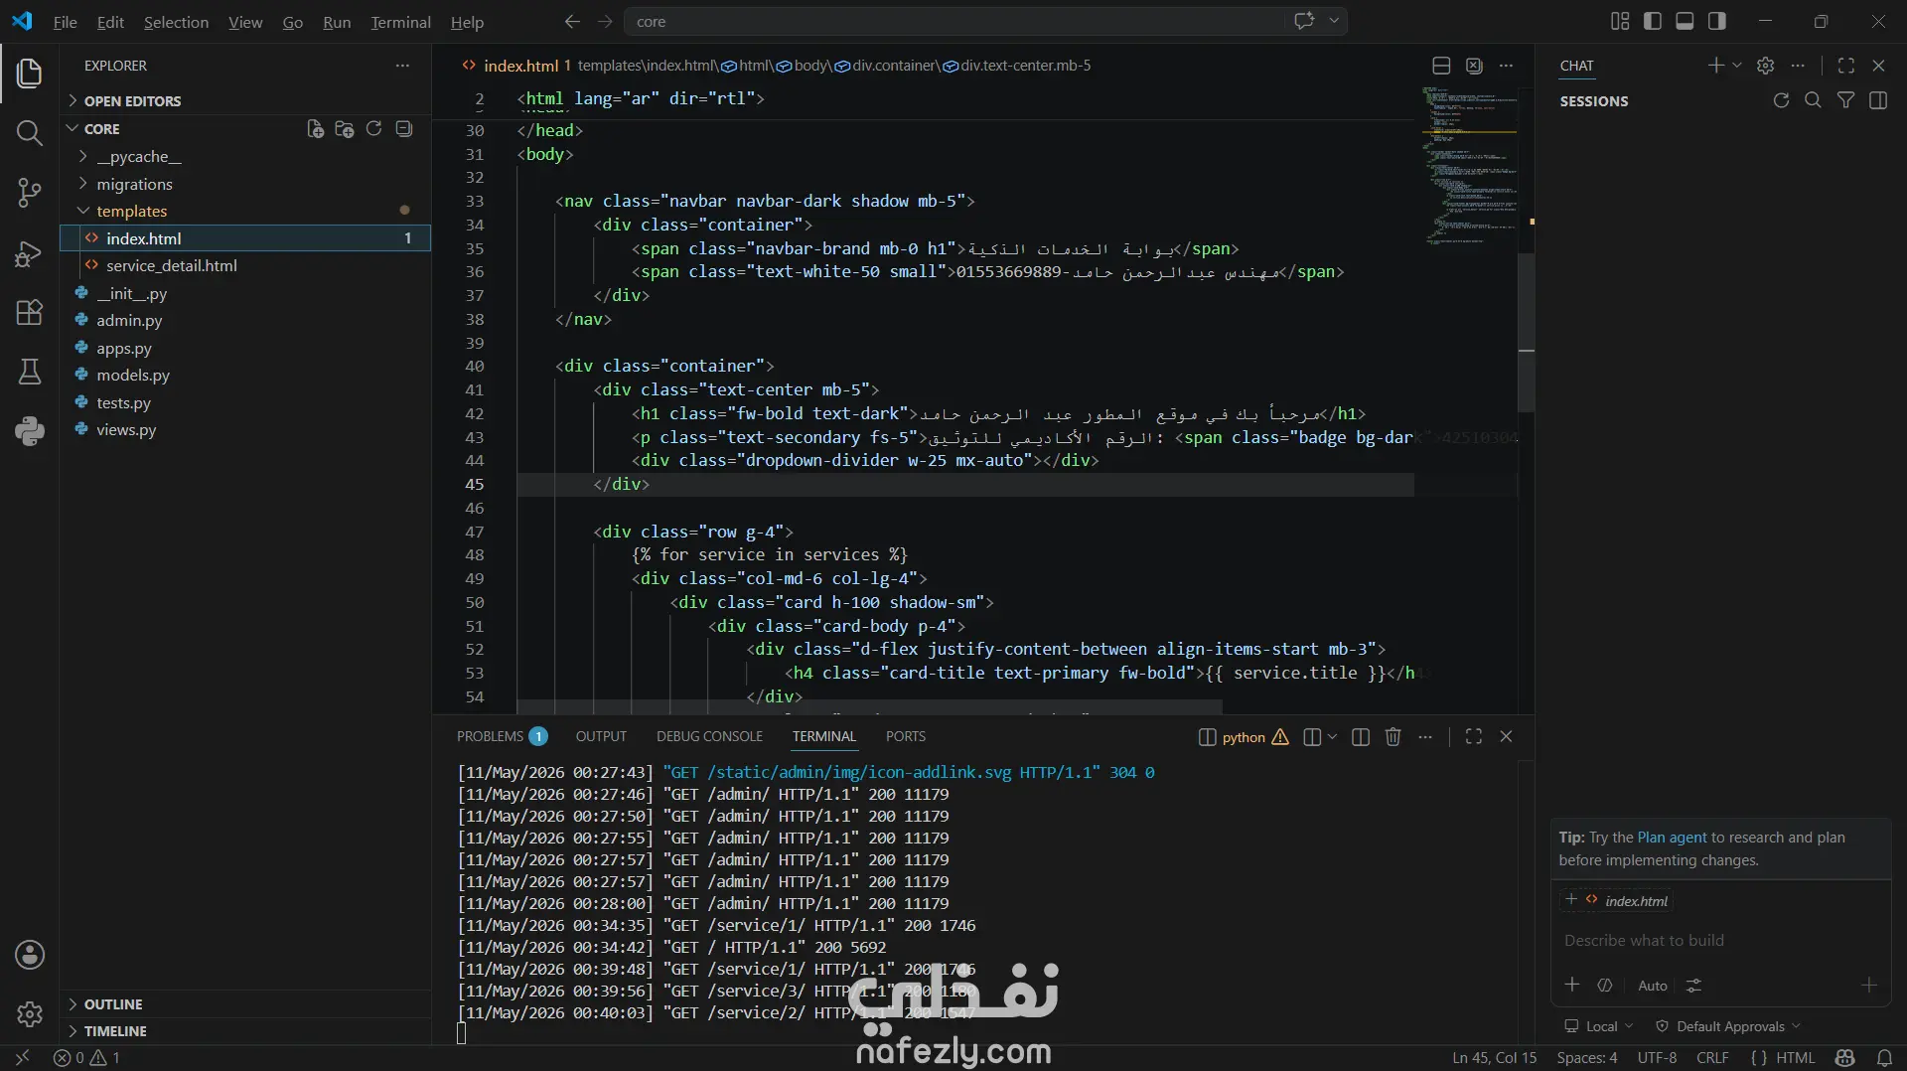Image resolution: width=1907 pixels, height=1071 pixels.
Task: Create a new file in CORE folder
Action: (x=315, y=129)
